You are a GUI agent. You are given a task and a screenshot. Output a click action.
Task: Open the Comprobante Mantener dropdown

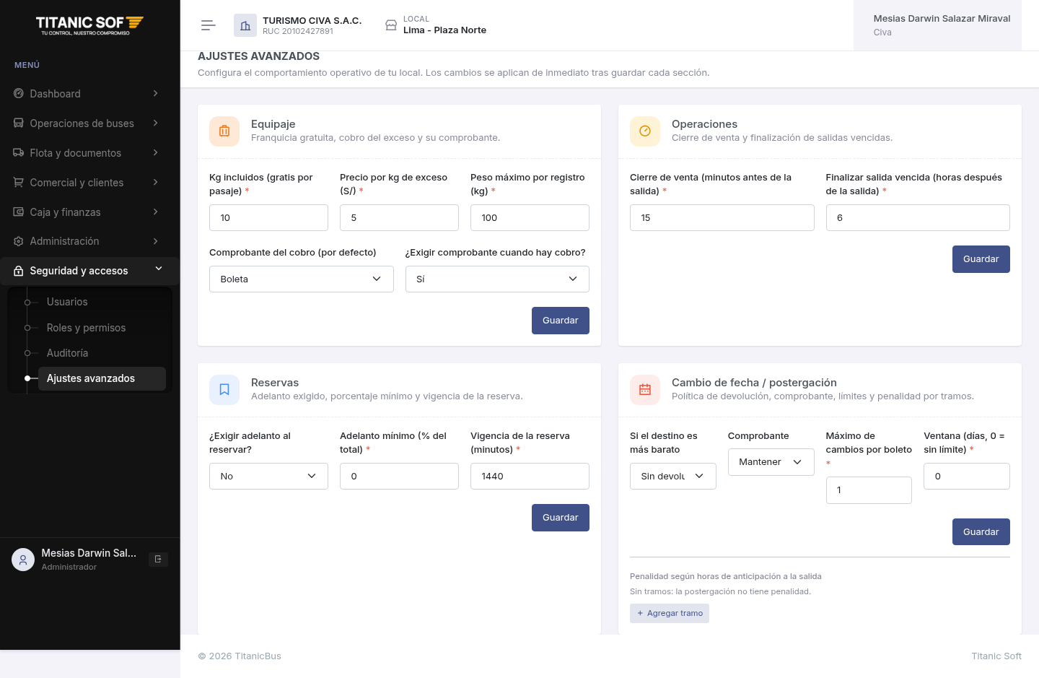pos(771,462)
